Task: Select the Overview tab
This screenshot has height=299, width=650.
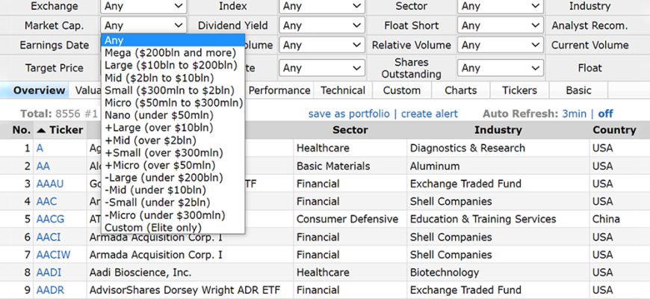Action: (39, 90)
